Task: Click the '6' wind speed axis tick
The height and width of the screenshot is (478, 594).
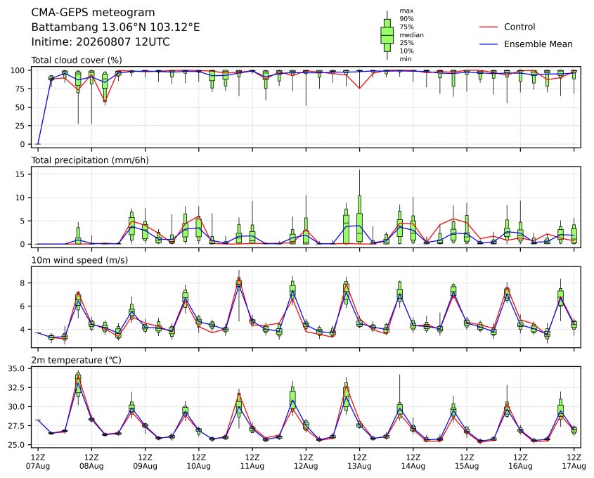Action: click(22, 306)
